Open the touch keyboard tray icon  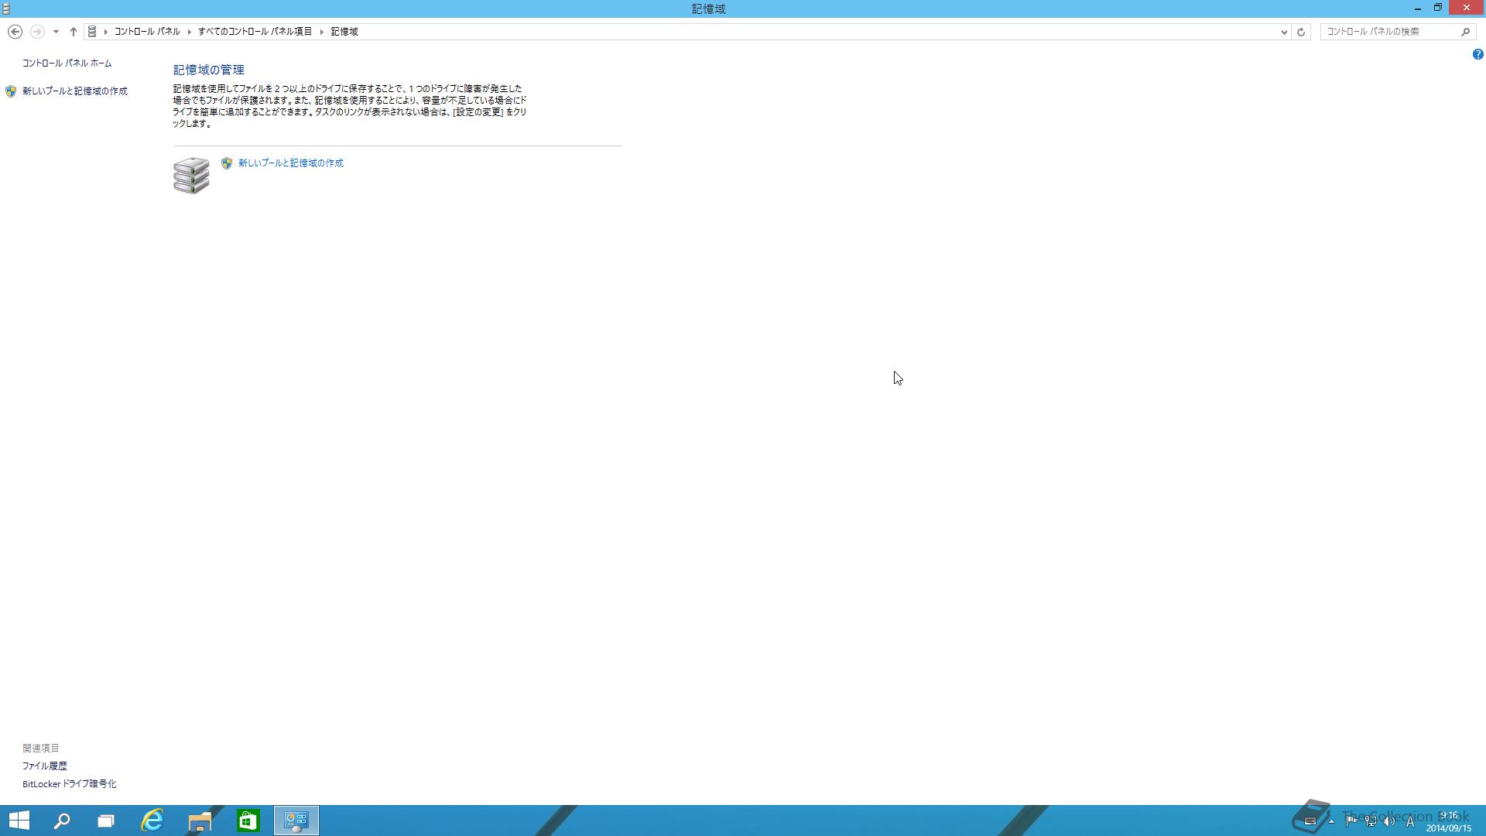[x=1310, y=821]
